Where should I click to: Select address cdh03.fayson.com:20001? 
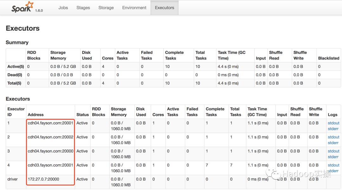50,165
